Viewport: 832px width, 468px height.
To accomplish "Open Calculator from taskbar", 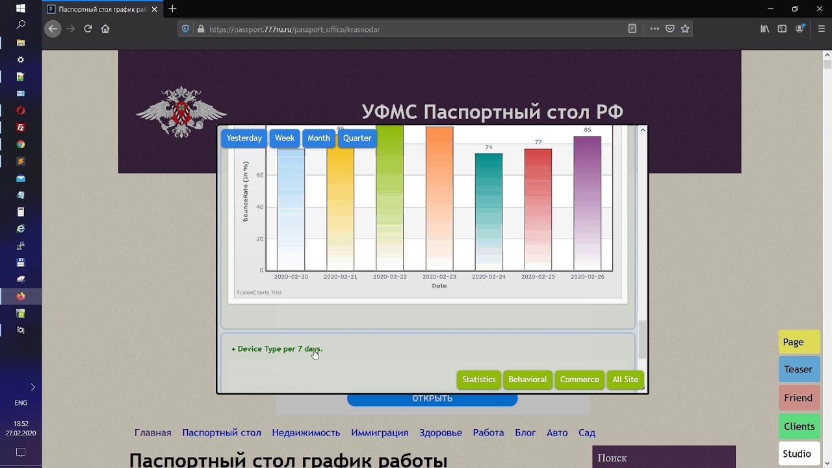I will point(21,212).
